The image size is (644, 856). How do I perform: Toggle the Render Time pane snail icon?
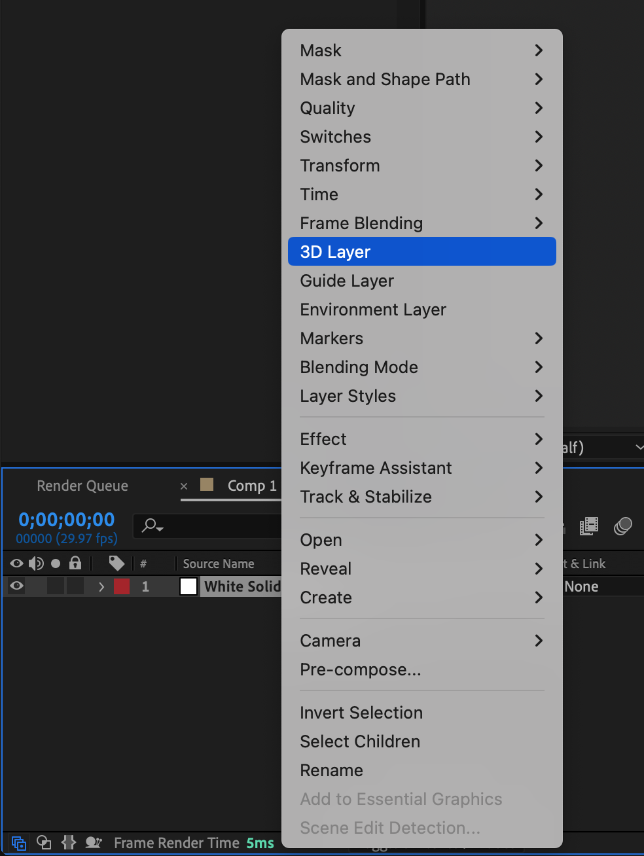pyautogui.click(x=94, y=843)
